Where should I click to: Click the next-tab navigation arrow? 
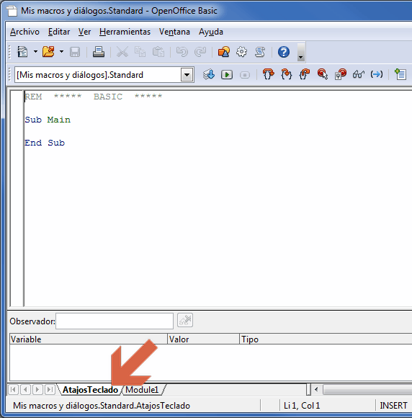[x=37, y=390]
